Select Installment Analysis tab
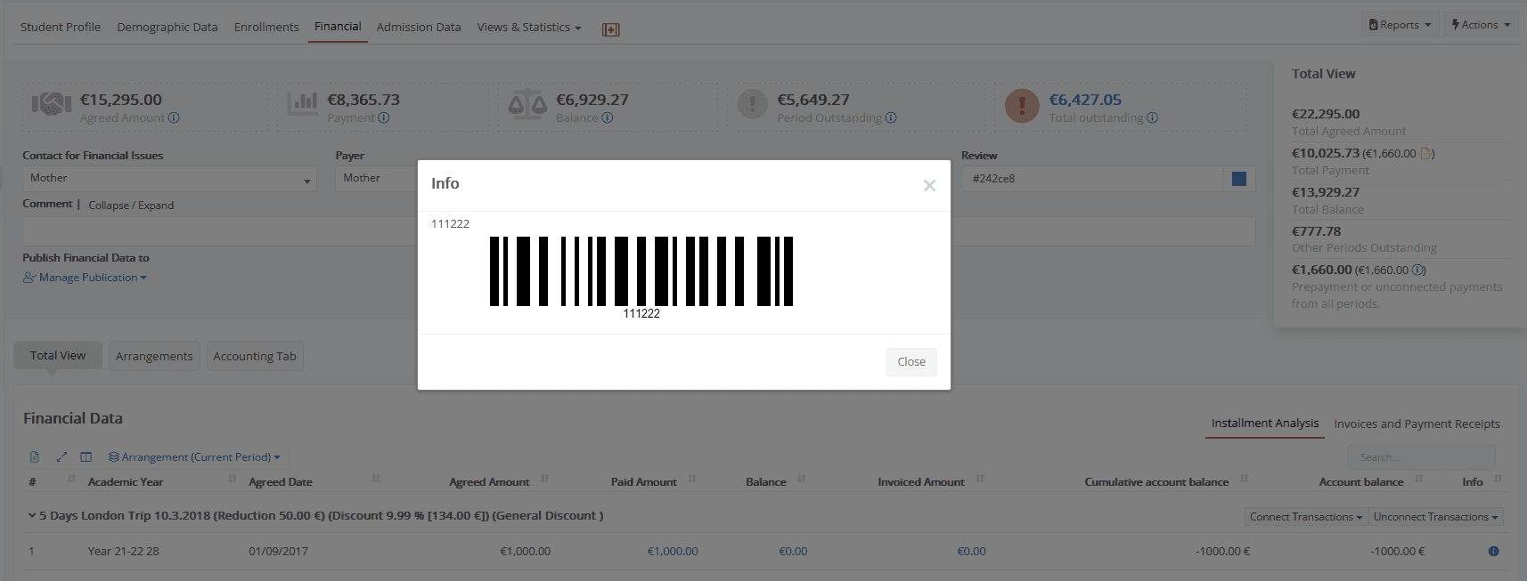The width and height of the screenshot is (1527, 581). click(1265, 424)
